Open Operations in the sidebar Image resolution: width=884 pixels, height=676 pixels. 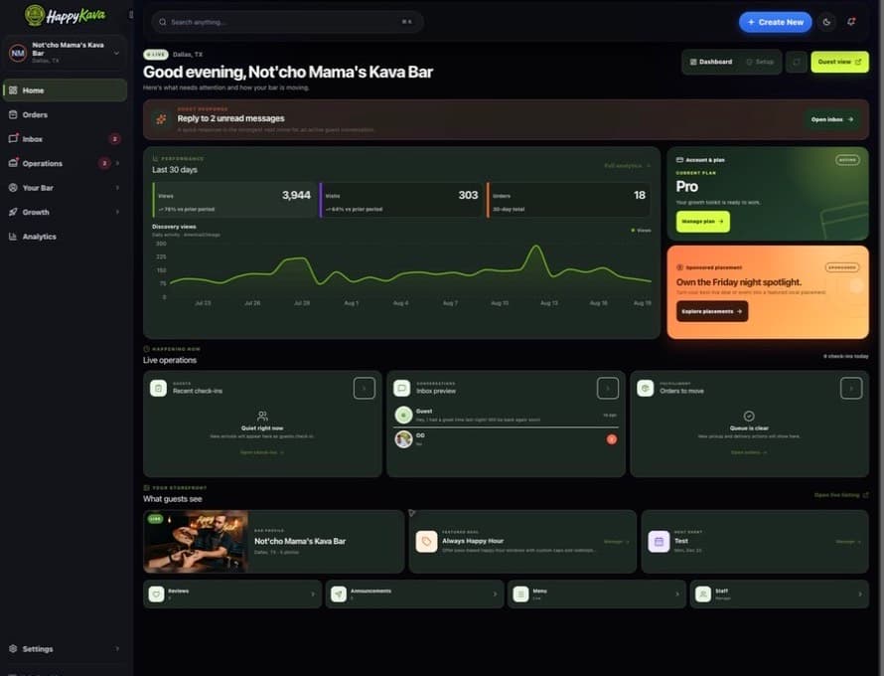tap(65, 163)
